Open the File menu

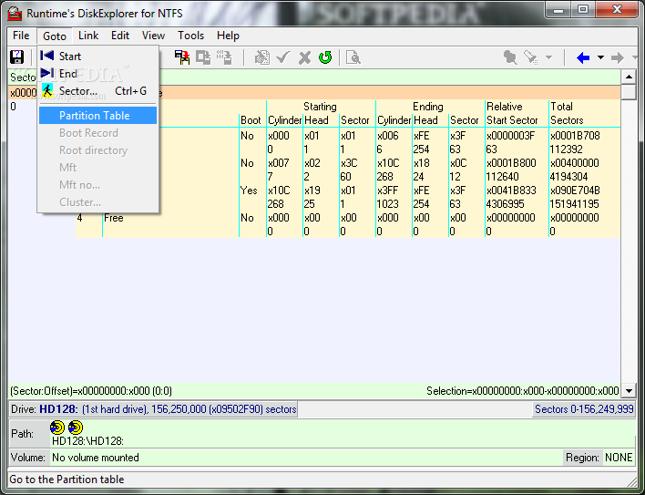click(21, 36)
